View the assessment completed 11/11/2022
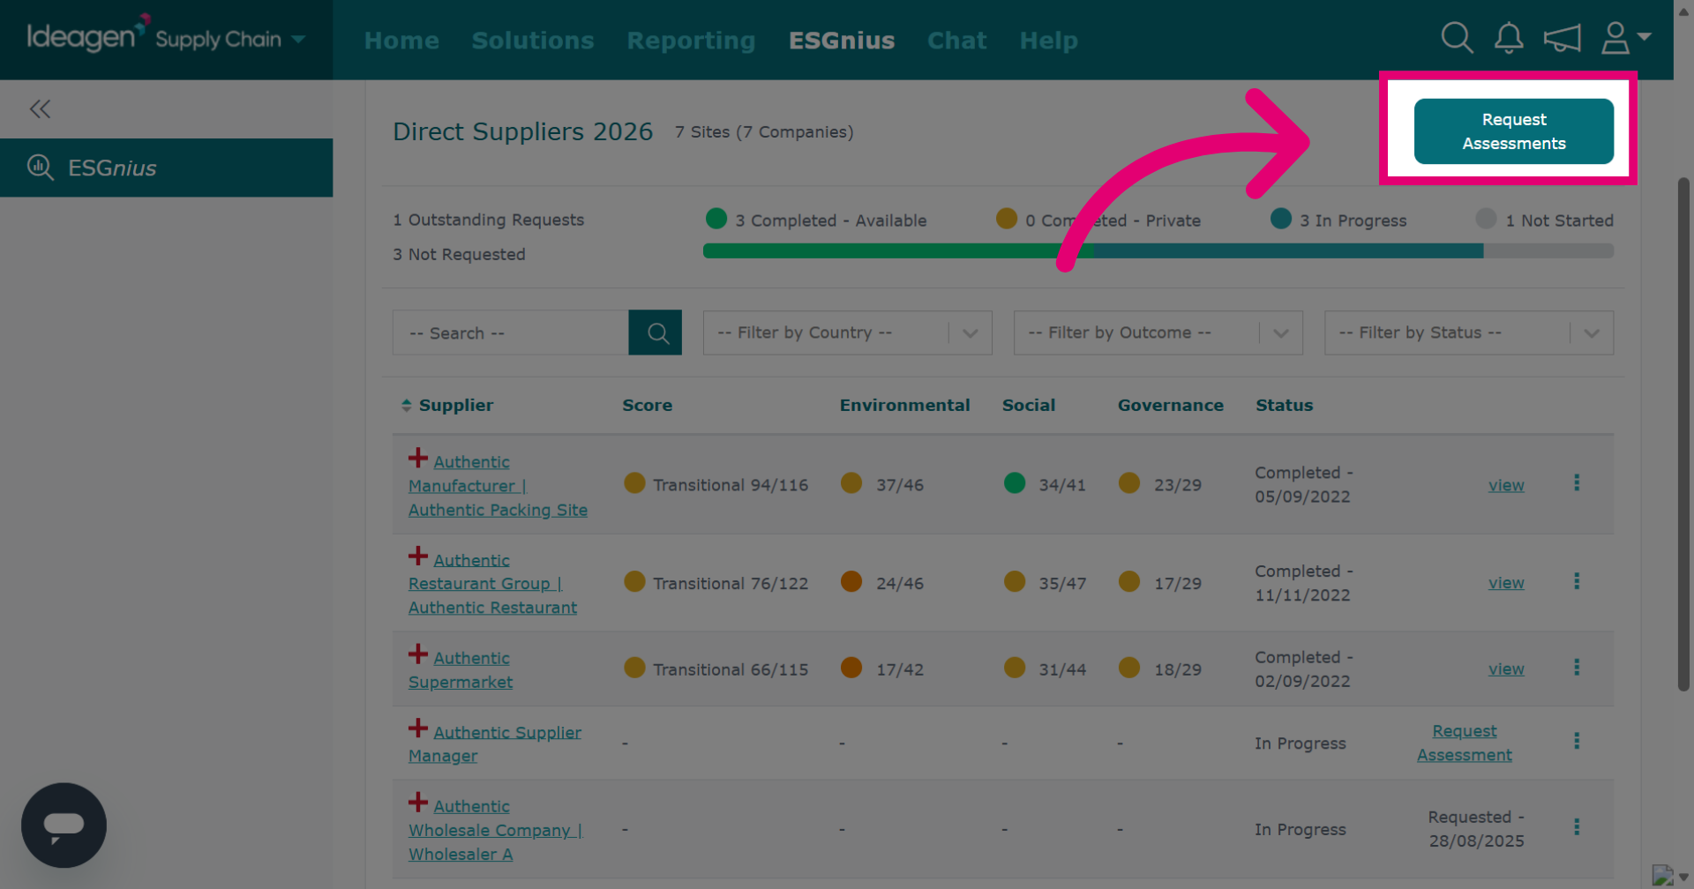The width and height of the screenshot is (1694, 889). (x=1506, y=583)
